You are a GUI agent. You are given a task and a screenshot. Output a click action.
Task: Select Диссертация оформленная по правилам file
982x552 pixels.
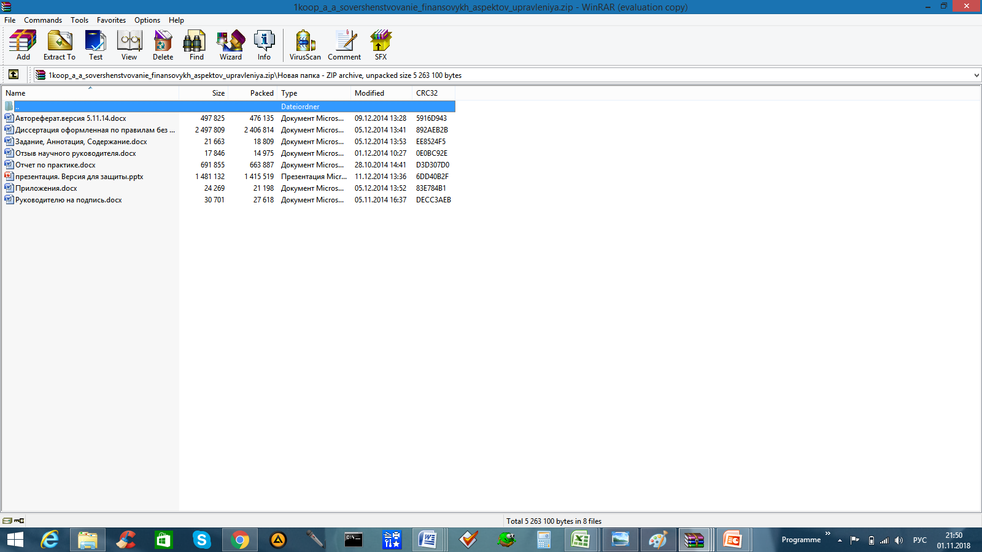pyautogui.click(x=228, y=130)
